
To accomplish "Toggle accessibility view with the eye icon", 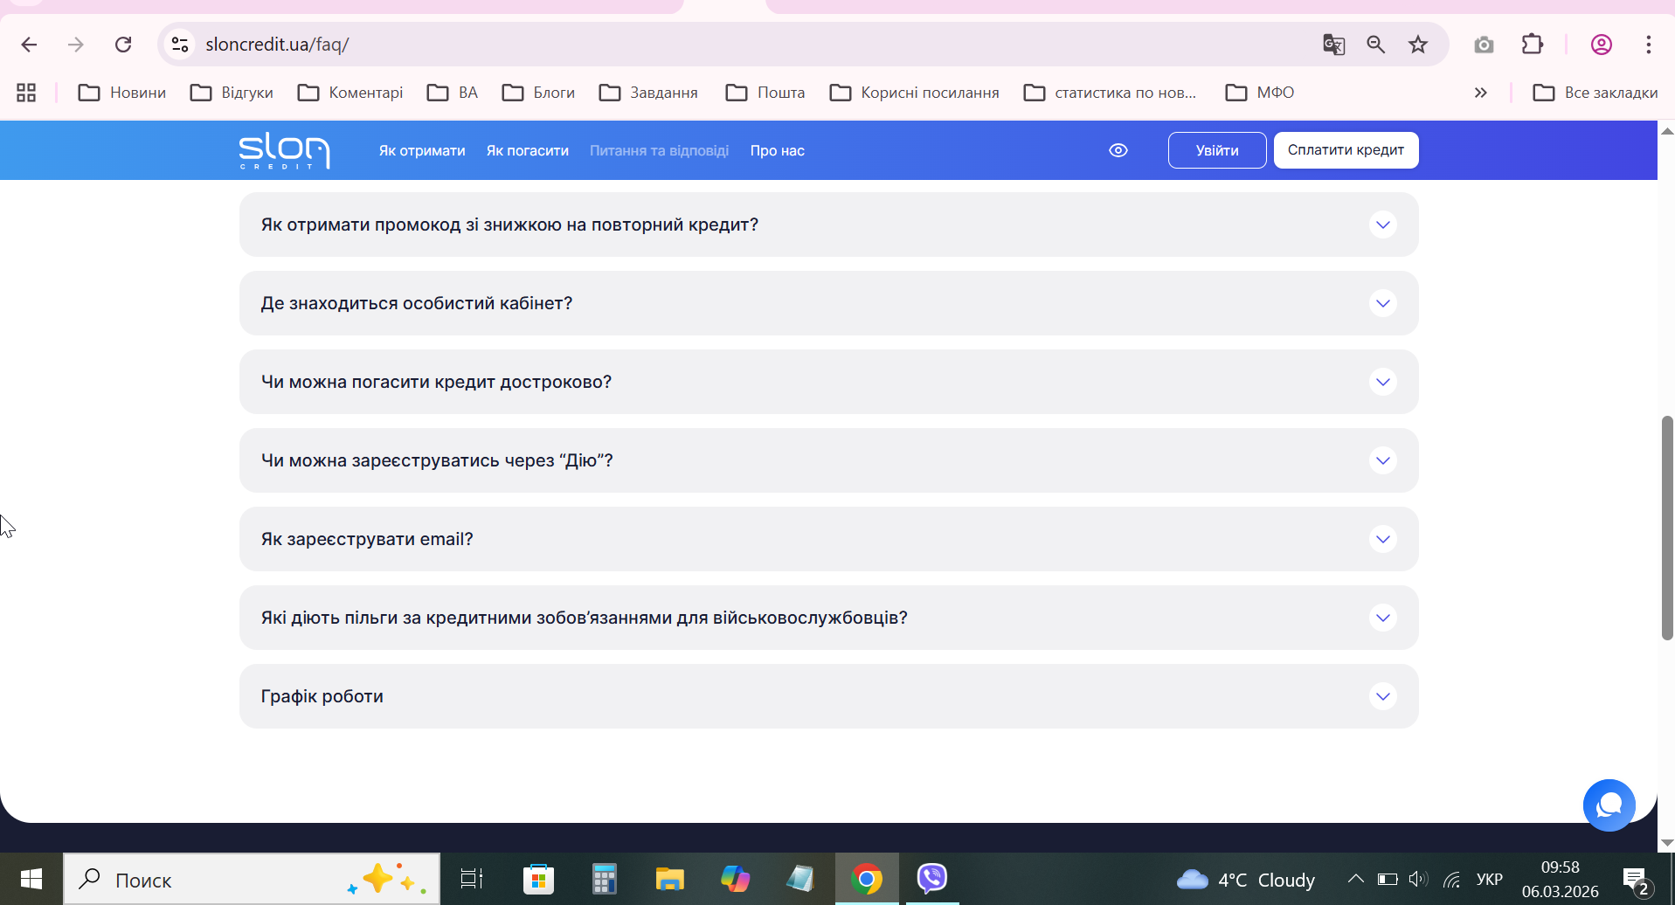I will 1118,150.
